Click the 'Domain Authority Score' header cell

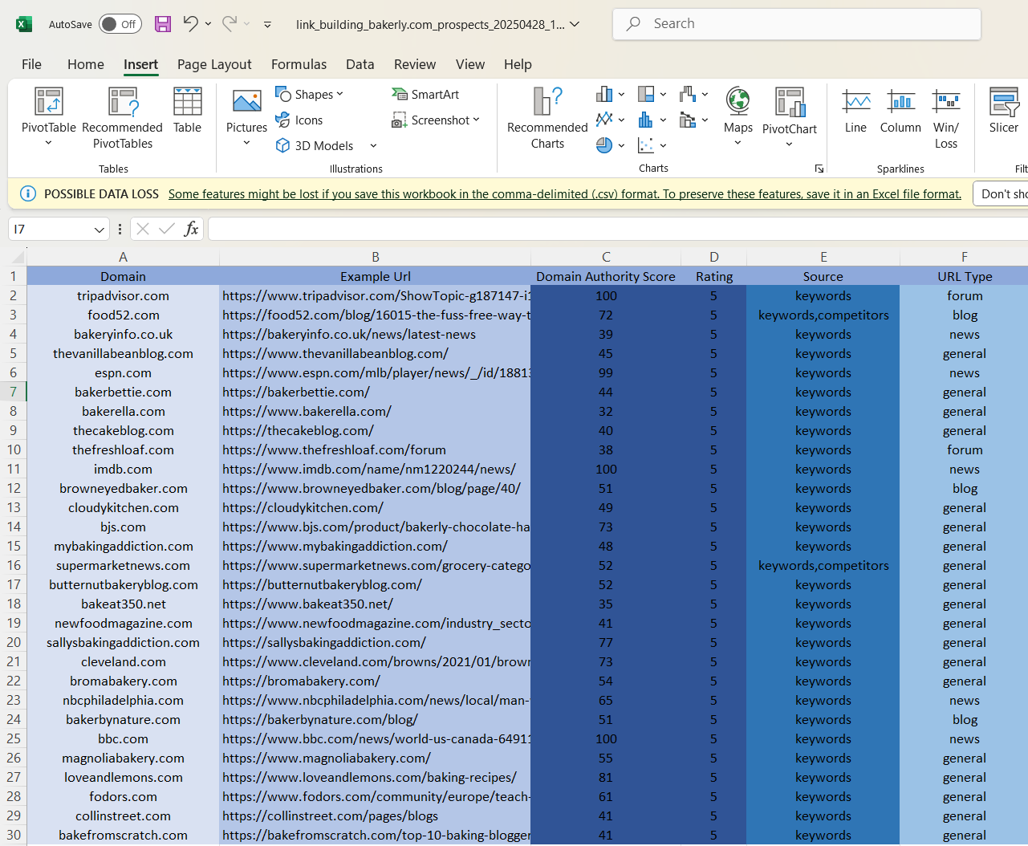606,276
